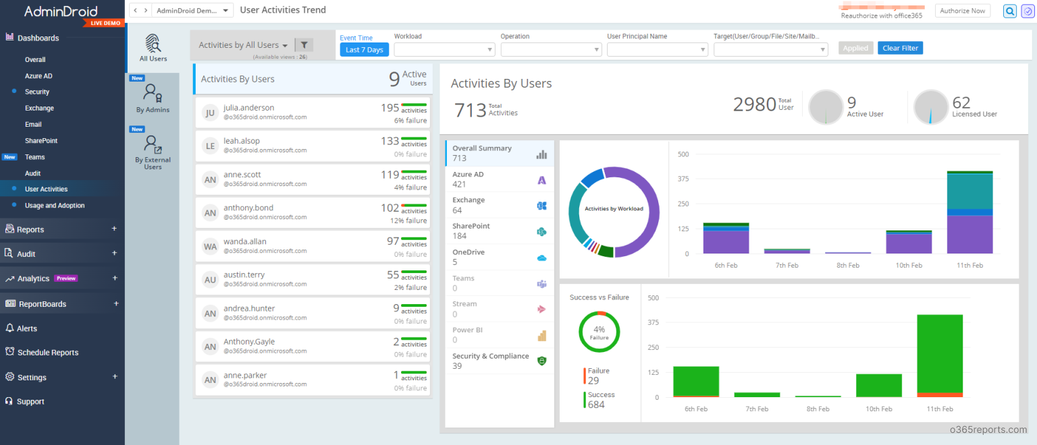Image resolution: width=1037 pixels, height=445 pixels.
Task: Open the By External Users view icon
Action: pos(153,144)
